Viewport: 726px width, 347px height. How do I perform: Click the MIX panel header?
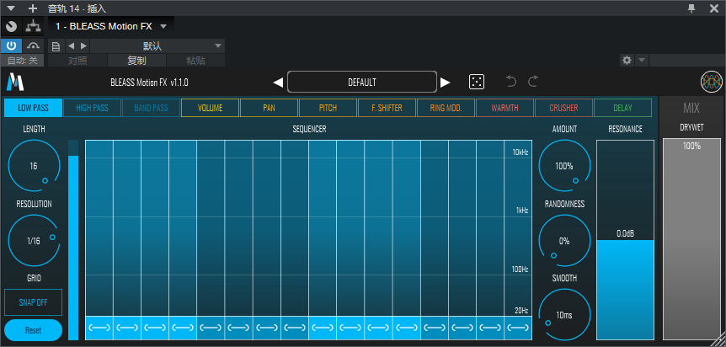[x=691, y=108]
